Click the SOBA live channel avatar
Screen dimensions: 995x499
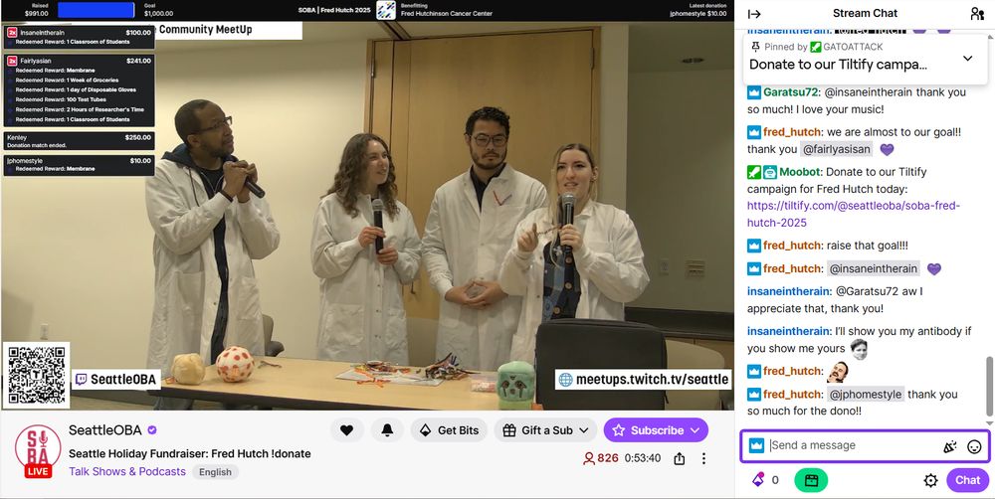click(38, 450)
